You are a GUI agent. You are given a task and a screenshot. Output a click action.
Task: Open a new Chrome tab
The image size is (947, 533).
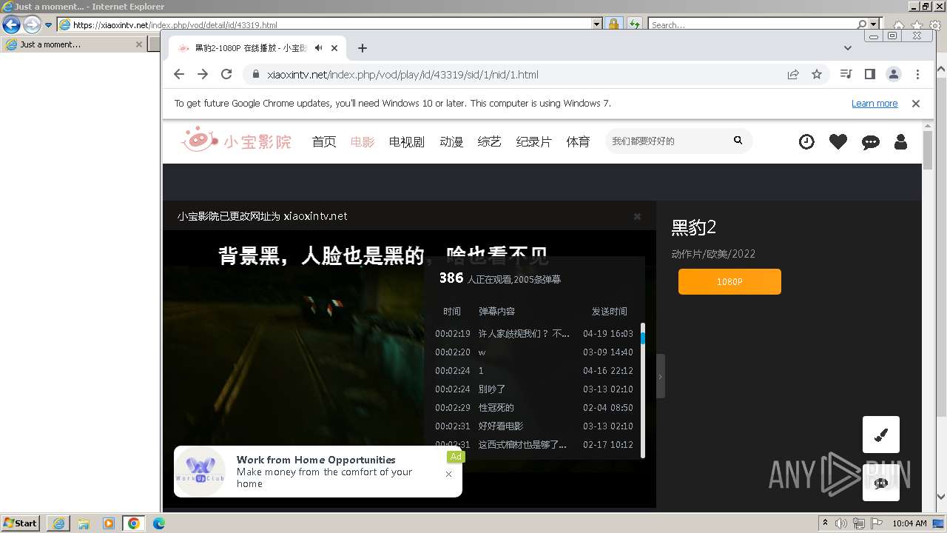point(362,48)
